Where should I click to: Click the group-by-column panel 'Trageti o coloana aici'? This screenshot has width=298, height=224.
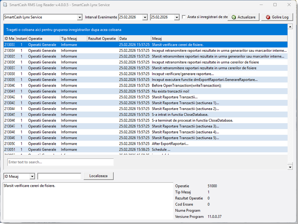point(145,30)
